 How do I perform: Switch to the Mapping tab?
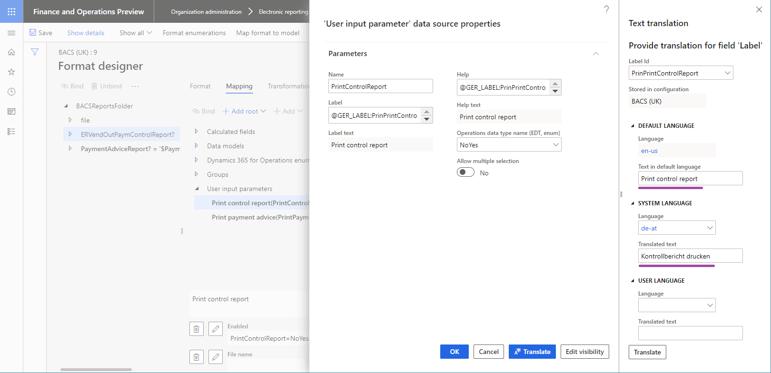[239, 86]
